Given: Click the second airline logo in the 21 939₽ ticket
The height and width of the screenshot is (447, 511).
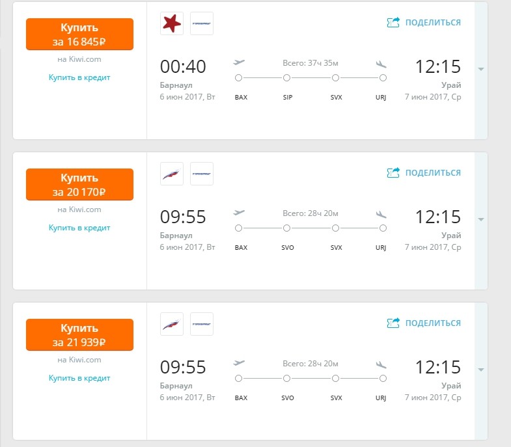Looking at the screenshot, I should coord(202,324).
